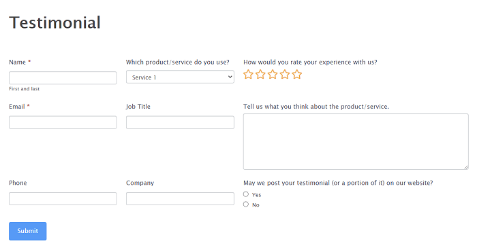Open the Service 1 product dropdown
477x248 pixels.
(x=180, y=77)
